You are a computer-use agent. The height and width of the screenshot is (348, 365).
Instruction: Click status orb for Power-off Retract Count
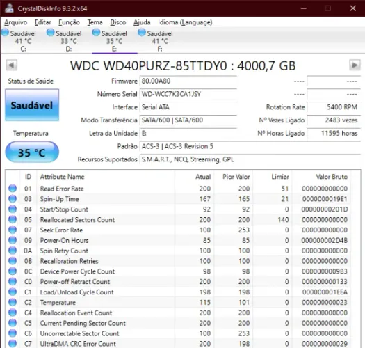(x=13, y=281)
